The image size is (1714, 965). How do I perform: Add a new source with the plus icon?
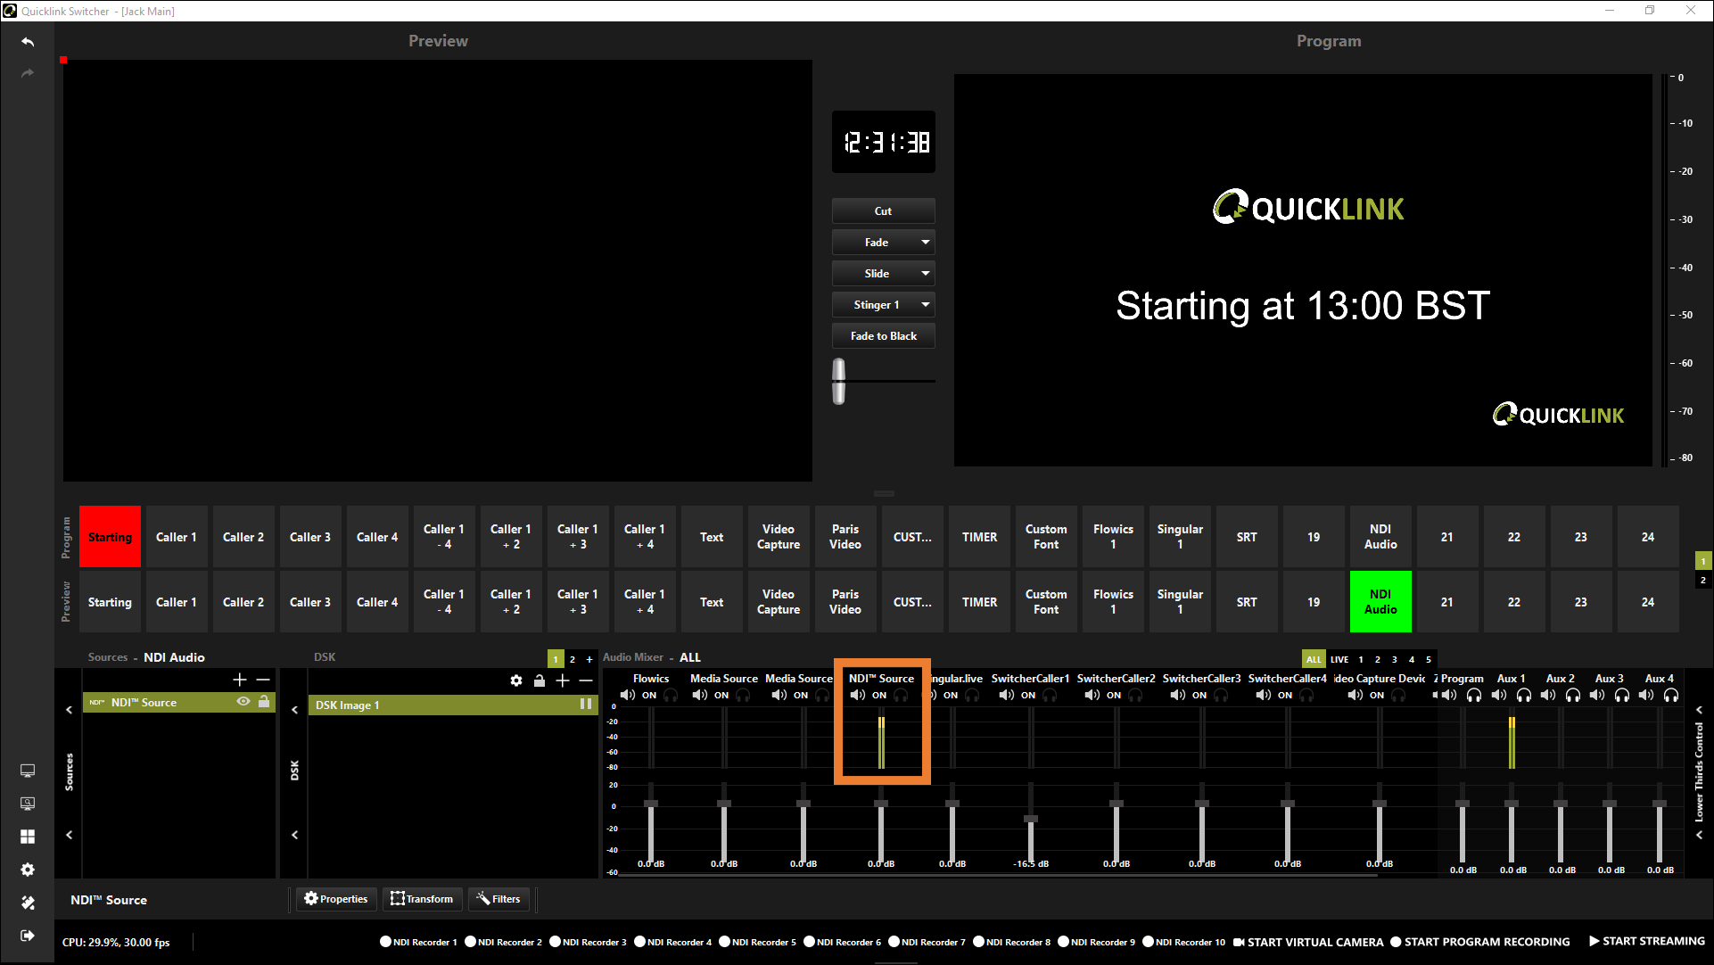pos(240,680)
